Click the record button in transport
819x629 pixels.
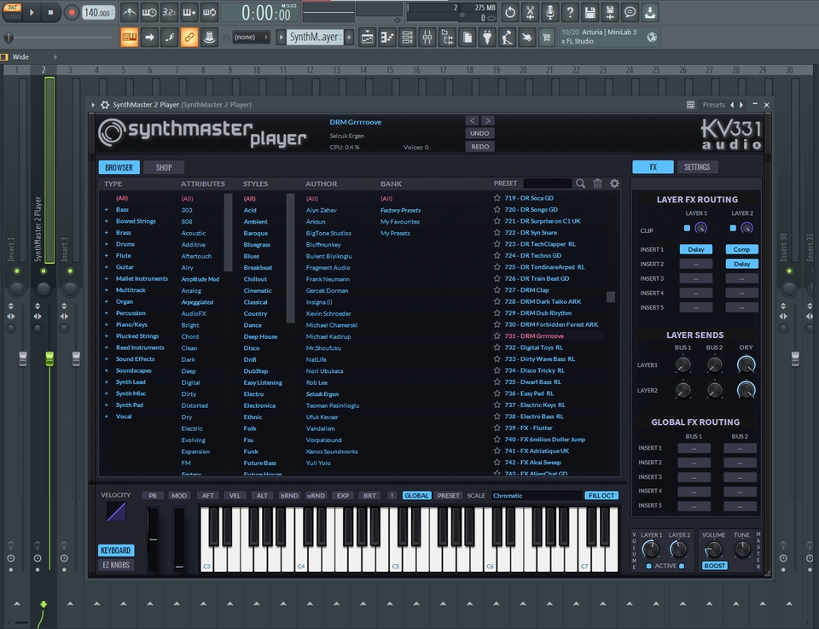pyautogui.click(x=71, y=13)
